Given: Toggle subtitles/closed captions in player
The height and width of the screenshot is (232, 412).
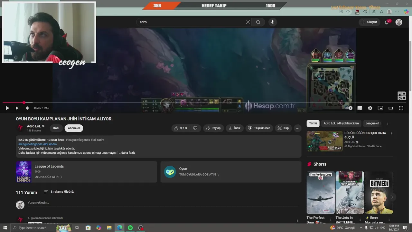Looking at the screenshot, I should 360,108.
